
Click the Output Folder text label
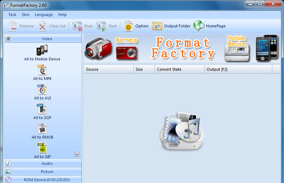pos(177,26)
